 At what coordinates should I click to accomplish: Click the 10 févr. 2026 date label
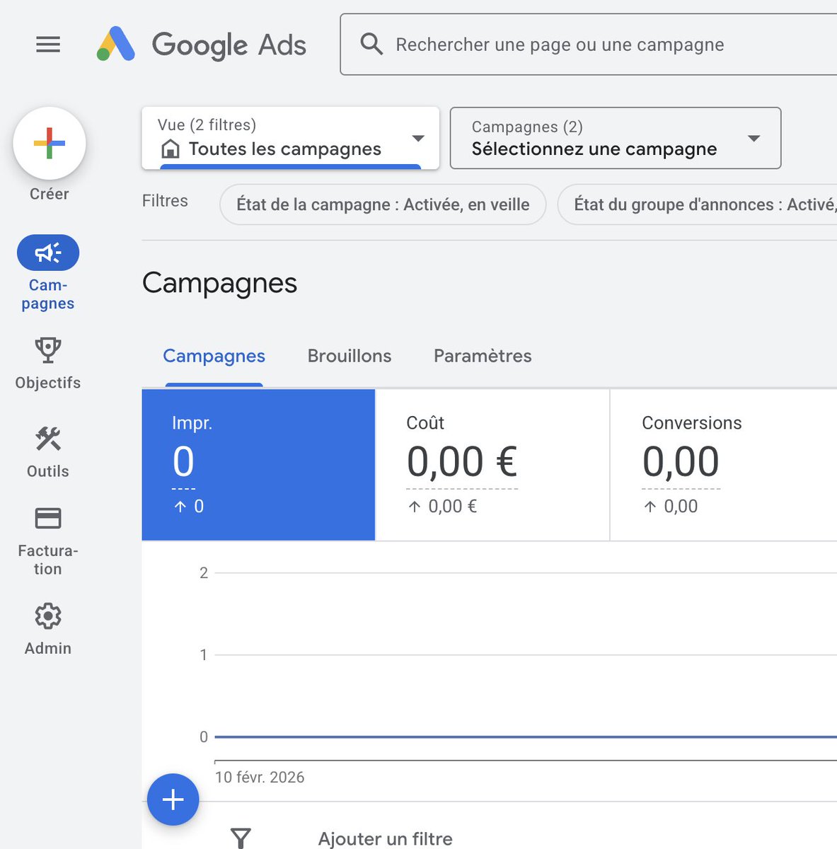260,777
